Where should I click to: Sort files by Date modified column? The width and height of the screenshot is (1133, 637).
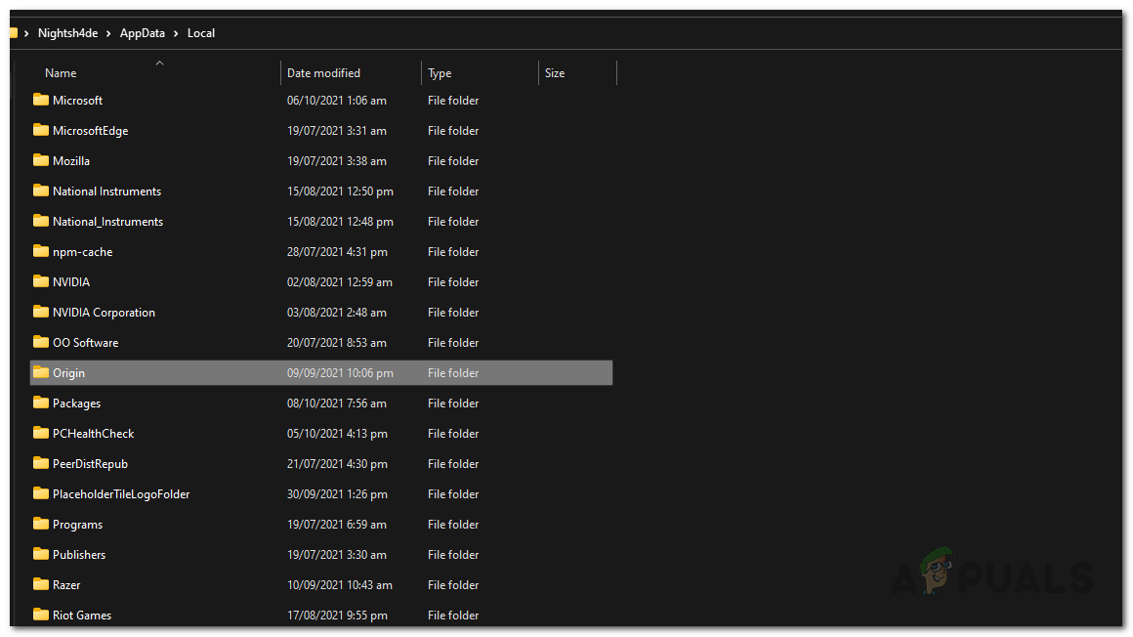tap(323, 73)
